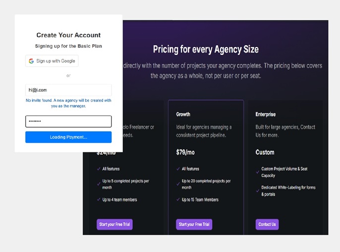
Task: Start the free trial for the Growth plan
Action: [194, 224]
